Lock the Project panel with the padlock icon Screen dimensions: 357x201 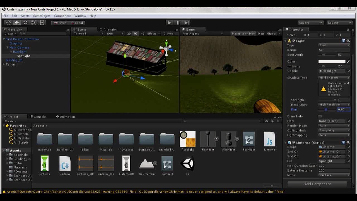(x=275, y=117)
